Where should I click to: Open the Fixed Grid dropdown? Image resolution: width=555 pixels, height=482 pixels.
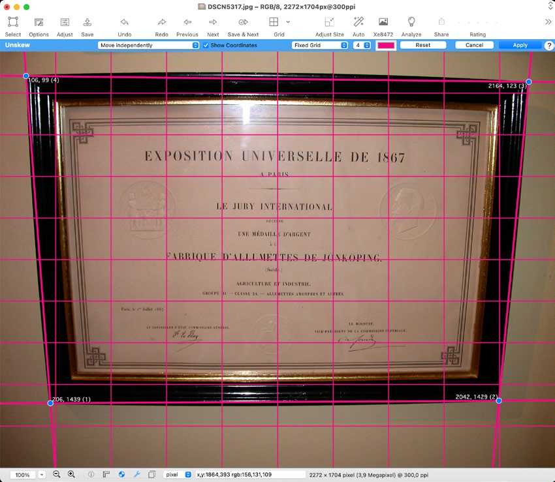pyautogui.click(x=320, y=45)
